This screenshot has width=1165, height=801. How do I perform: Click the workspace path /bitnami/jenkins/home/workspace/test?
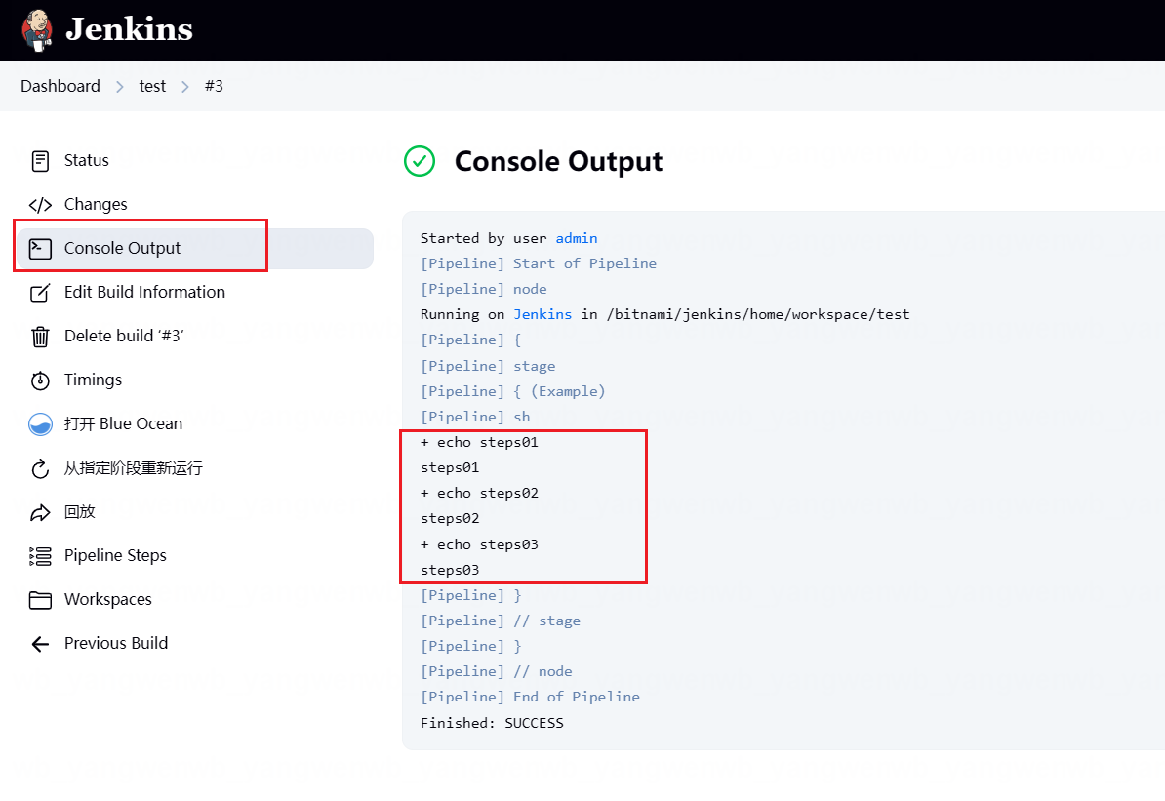(x=758, y=314)
